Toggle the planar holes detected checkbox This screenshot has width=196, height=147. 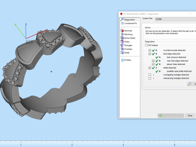[153, 64]
